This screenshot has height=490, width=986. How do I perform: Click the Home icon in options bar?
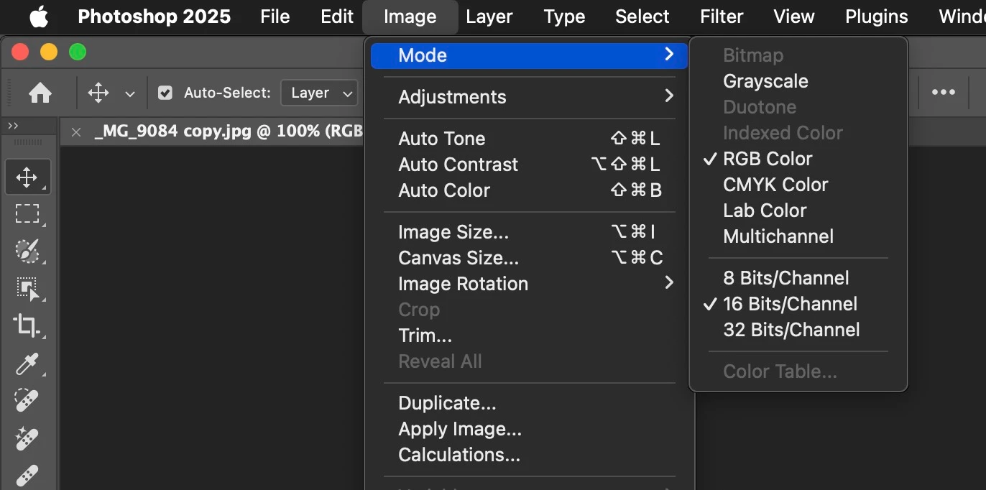pos(40,93)
